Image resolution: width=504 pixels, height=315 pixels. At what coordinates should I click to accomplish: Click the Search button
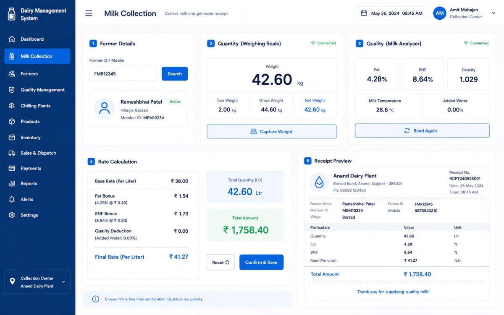tap(175, 74)
